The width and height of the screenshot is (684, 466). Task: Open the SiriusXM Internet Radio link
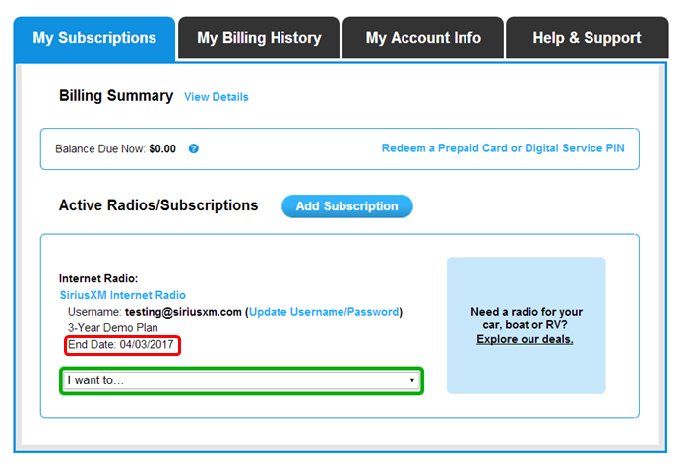(122, 295)
